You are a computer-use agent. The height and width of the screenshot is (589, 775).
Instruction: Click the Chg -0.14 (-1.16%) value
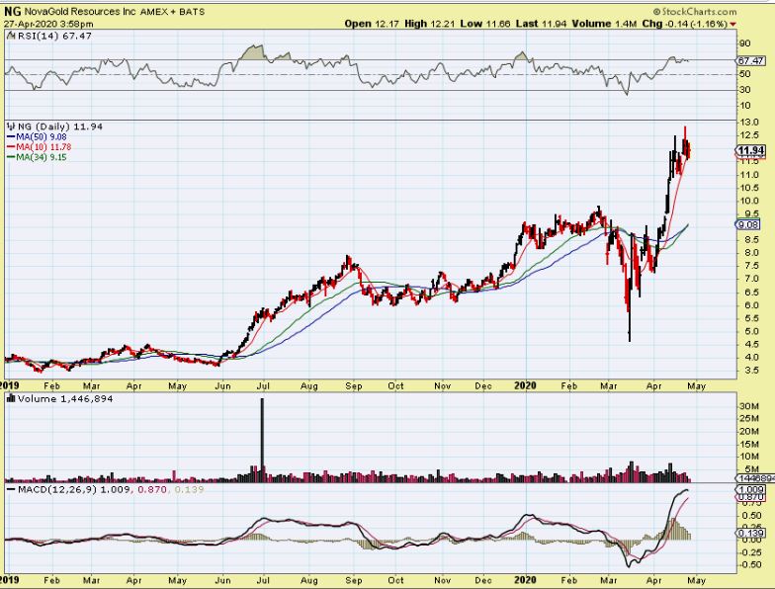tap(684, 24)
